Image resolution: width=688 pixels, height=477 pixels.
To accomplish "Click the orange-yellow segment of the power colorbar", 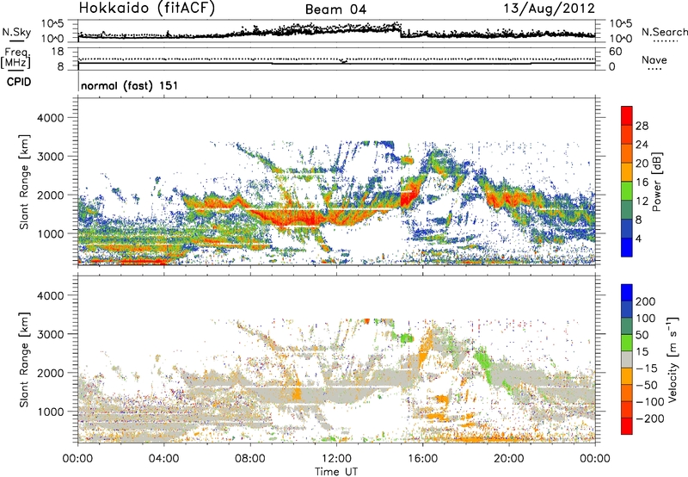I will [627, 172].
